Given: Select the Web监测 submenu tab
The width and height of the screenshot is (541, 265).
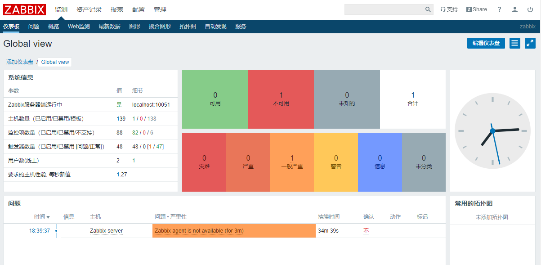Looking at the screenshot, I should [79, 27].
